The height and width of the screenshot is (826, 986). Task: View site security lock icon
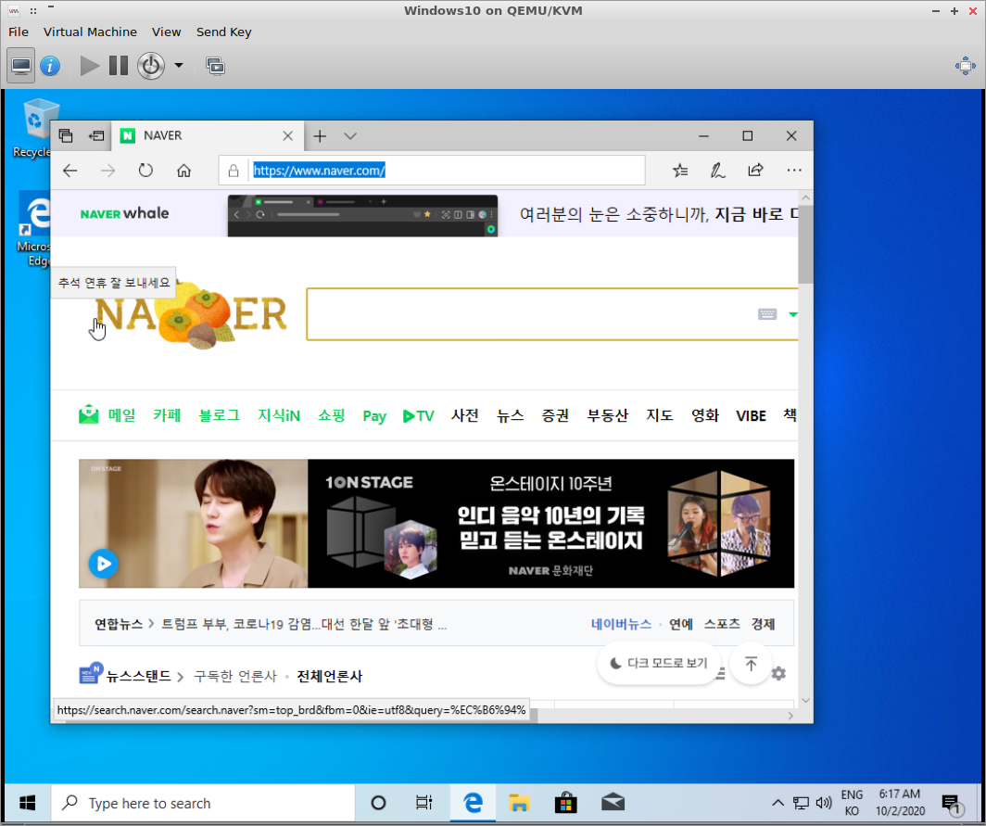[234, 171]
